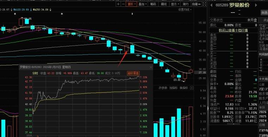
Task: Toggle the 筹码 chip distribution view
Action: pyautogui.click(x=153, y=4)
